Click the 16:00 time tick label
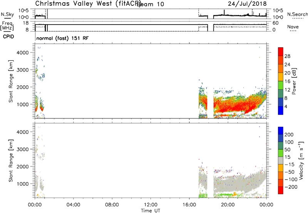Screen dimensions: 308x213 (x=189, y=205)
